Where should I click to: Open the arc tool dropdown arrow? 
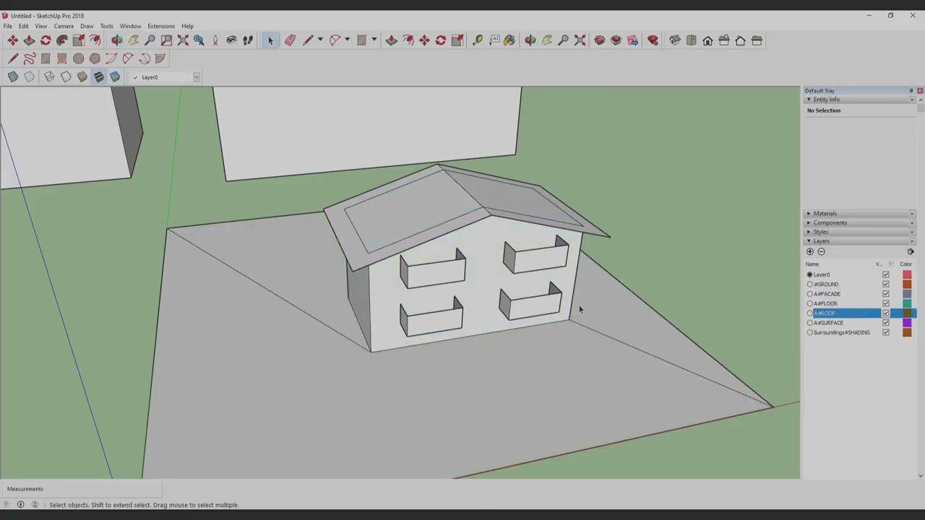(347, 40)
